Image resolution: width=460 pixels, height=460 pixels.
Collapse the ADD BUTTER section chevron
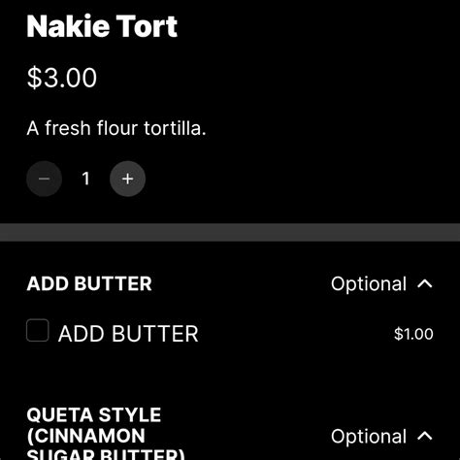(x=425, y=283)
